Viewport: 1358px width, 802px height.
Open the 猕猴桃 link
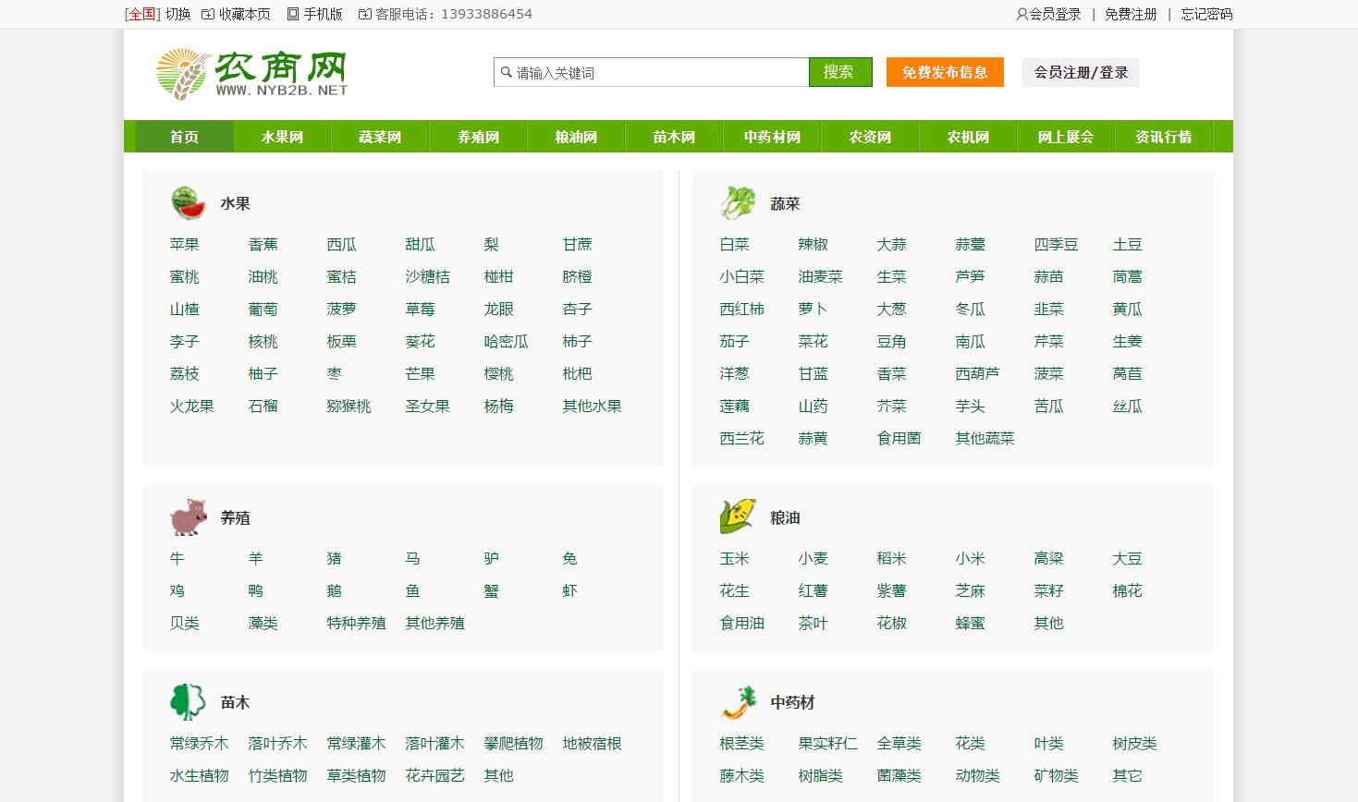click(x=349, y=406)
